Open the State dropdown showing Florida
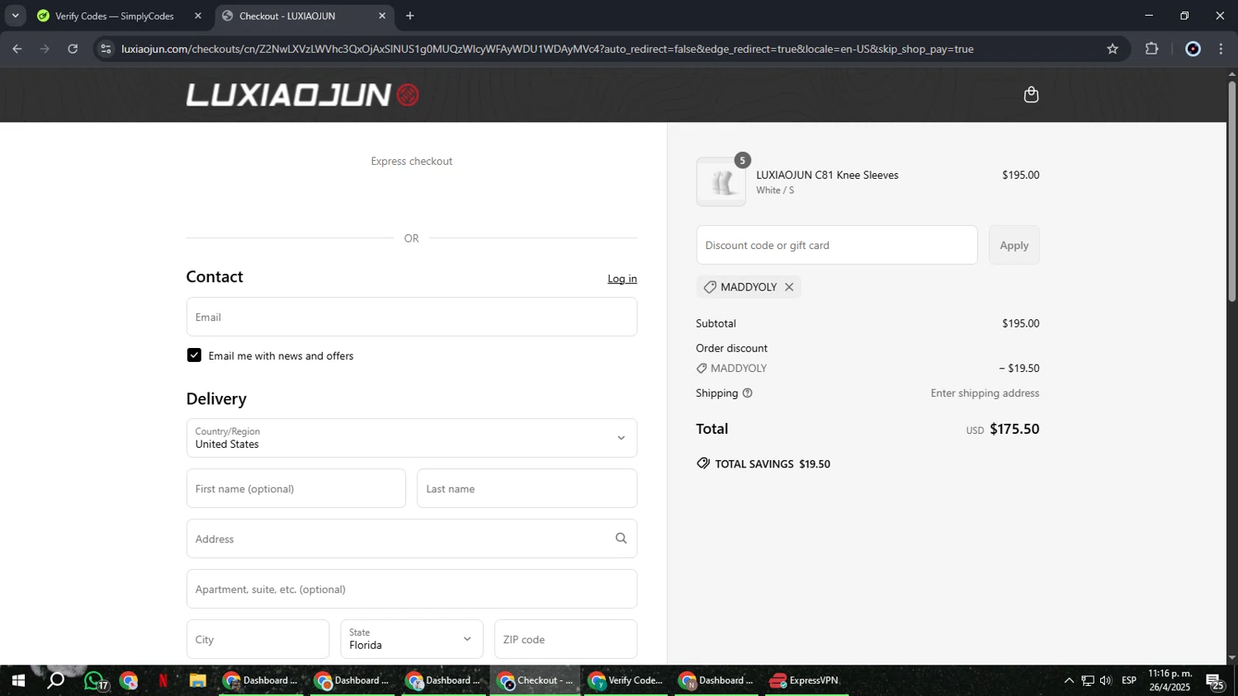The height and width of the screenshot is (696, 1238). click(412, 639)
